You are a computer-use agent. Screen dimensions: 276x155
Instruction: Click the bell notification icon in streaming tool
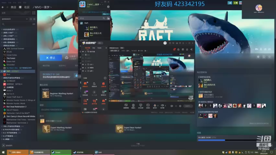tap(187, 49)
